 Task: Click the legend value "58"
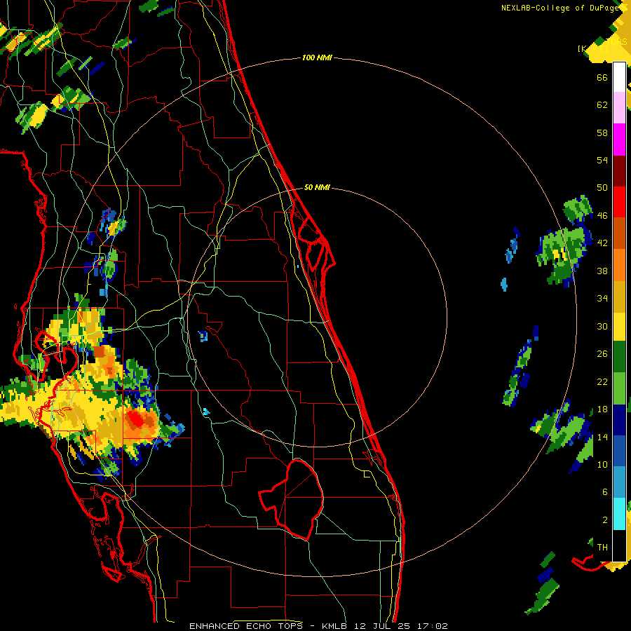(x=602, y=133)
